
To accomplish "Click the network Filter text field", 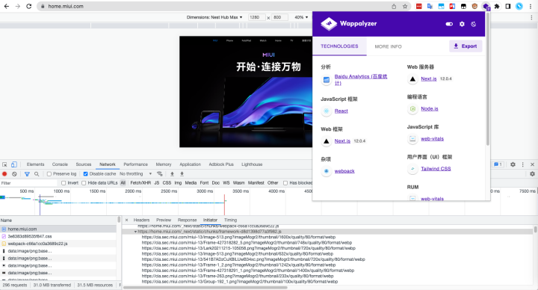I will click(x=29, y=183).
